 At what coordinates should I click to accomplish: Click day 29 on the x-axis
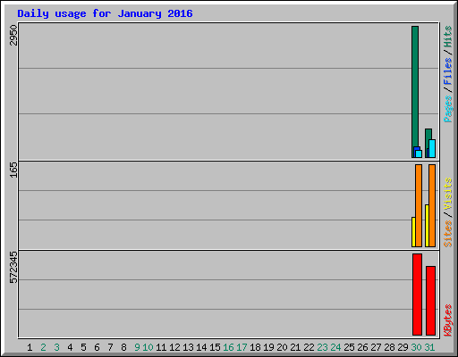(403, 347)
